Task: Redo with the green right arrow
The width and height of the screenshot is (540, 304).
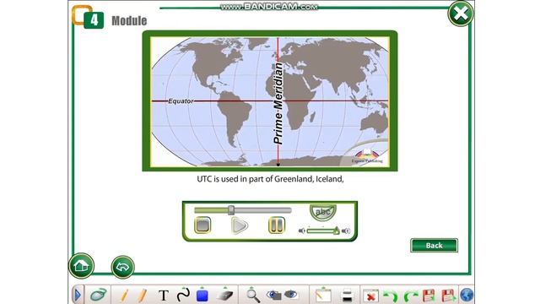Action: (411, 296)
